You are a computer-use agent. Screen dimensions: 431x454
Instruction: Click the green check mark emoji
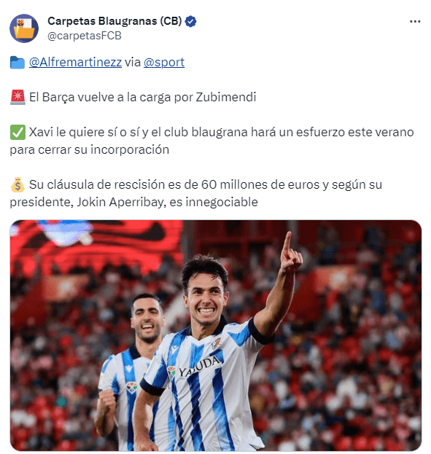(18, 133)
